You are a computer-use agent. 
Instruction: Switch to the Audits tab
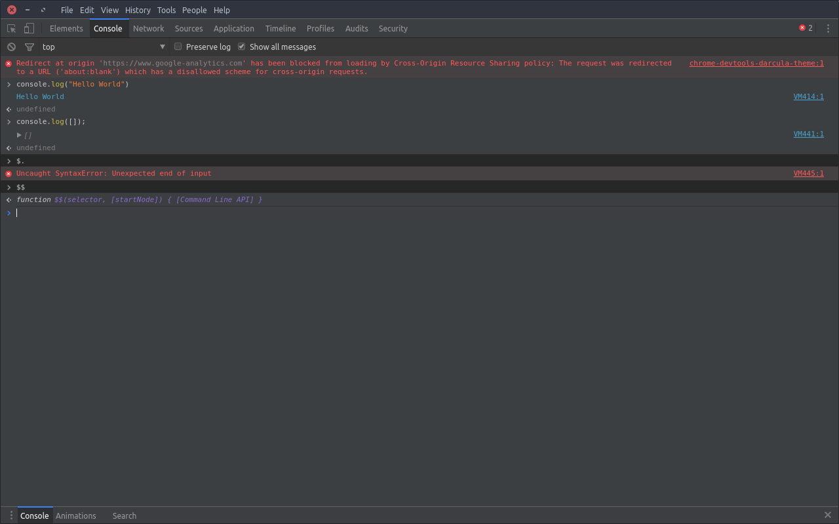click(x=357, y=28)
